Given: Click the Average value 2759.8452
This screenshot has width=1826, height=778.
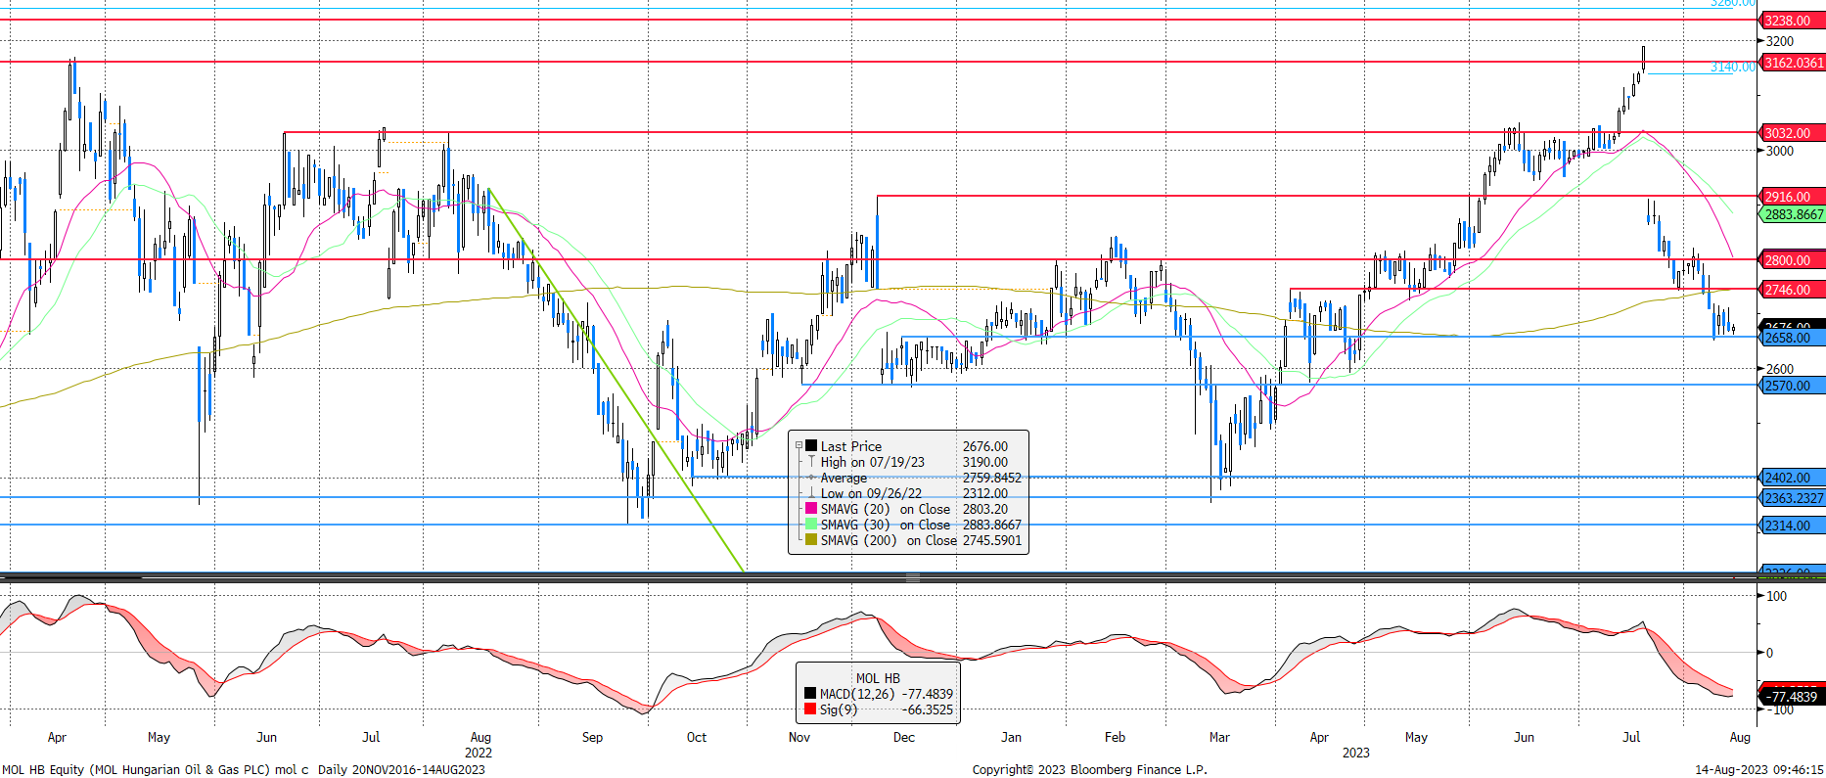Looking at the screenshot, I should [x=992, y=478].
